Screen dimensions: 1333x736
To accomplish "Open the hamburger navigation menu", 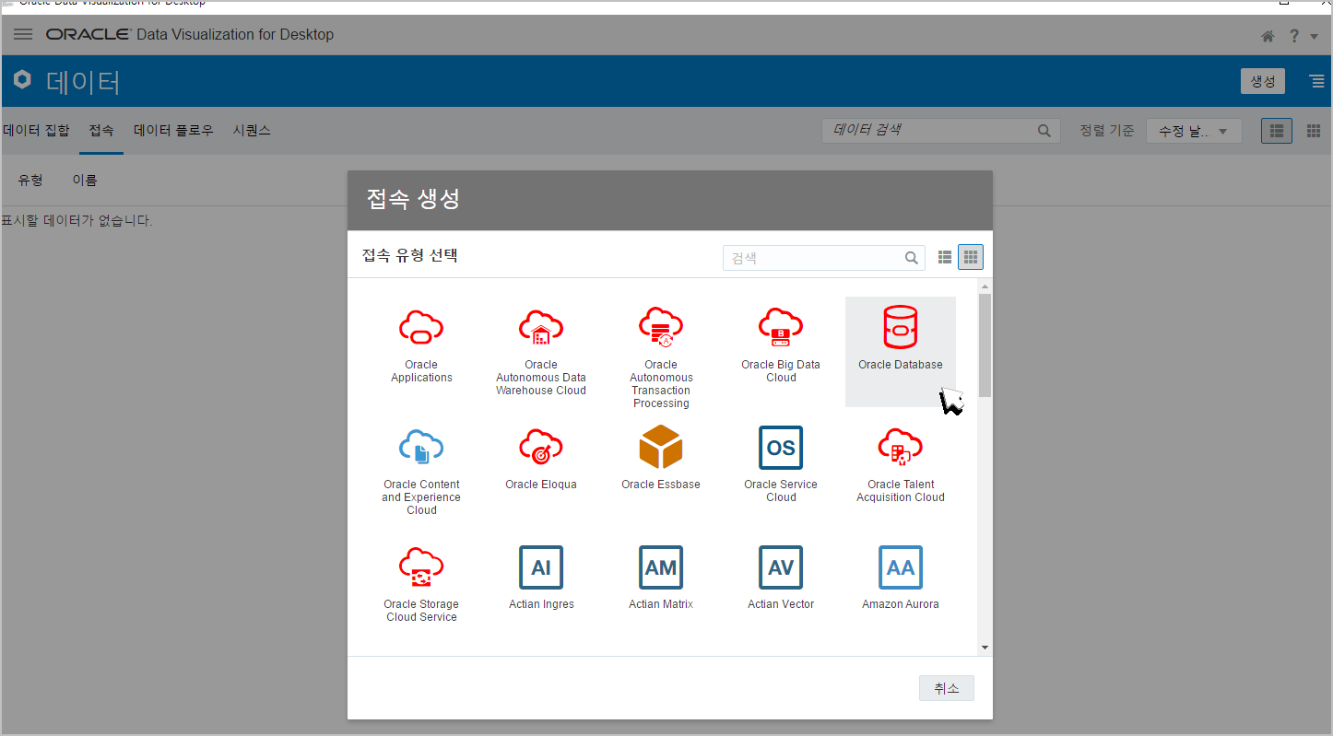I will 23,34.
